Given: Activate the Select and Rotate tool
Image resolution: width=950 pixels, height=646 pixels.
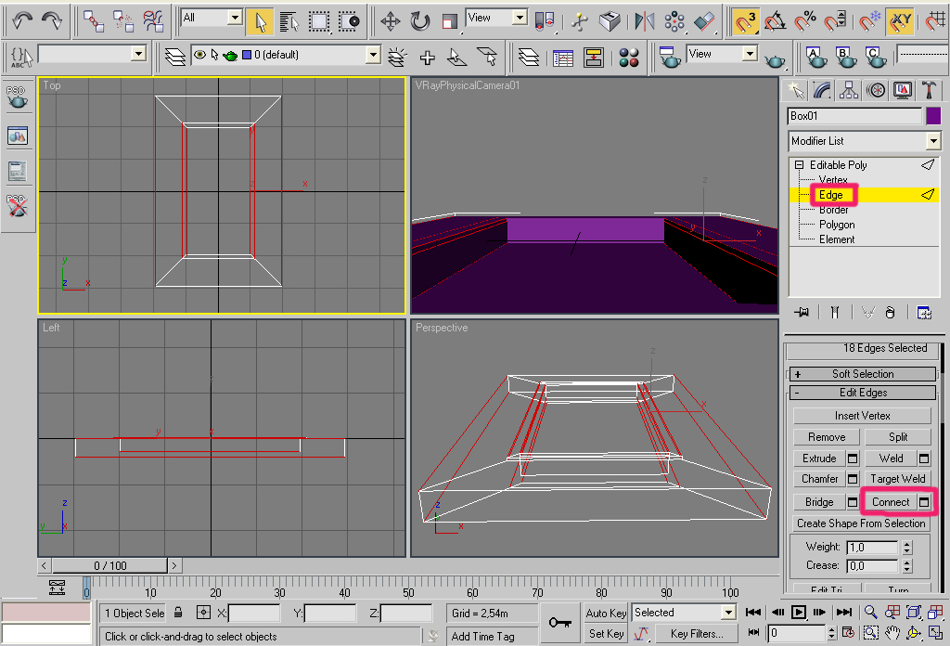Looking at the screenshot, I should point(419,22).
